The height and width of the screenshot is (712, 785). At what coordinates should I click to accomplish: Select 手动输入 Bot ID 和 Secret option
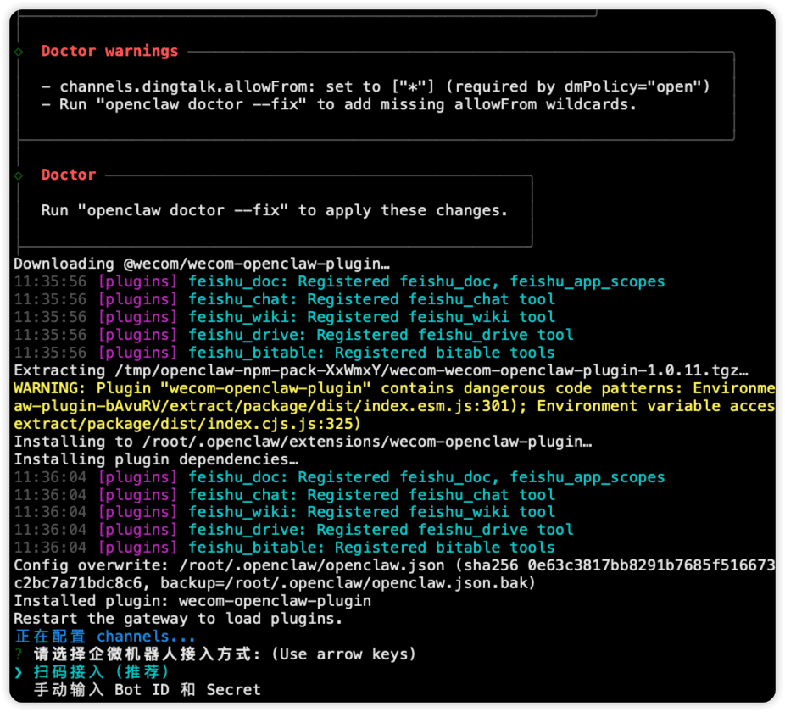pyautogui.click(x=148, y=689)
